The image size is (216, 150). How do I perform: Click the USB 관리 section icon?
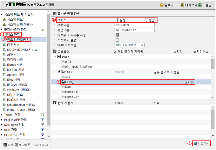coord(43,130)
